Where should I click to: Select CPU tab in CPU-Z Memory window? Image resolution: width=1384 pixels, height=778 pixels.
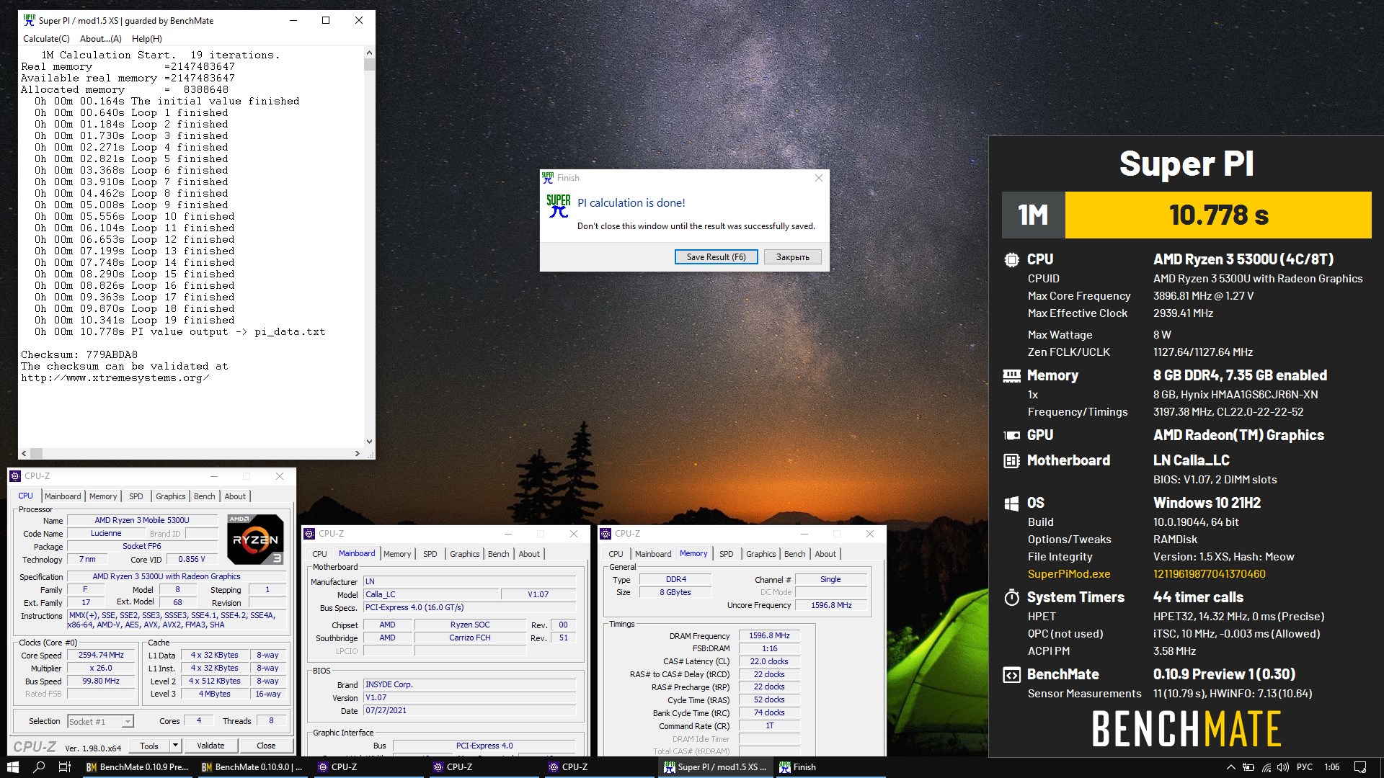coord(616,554)
